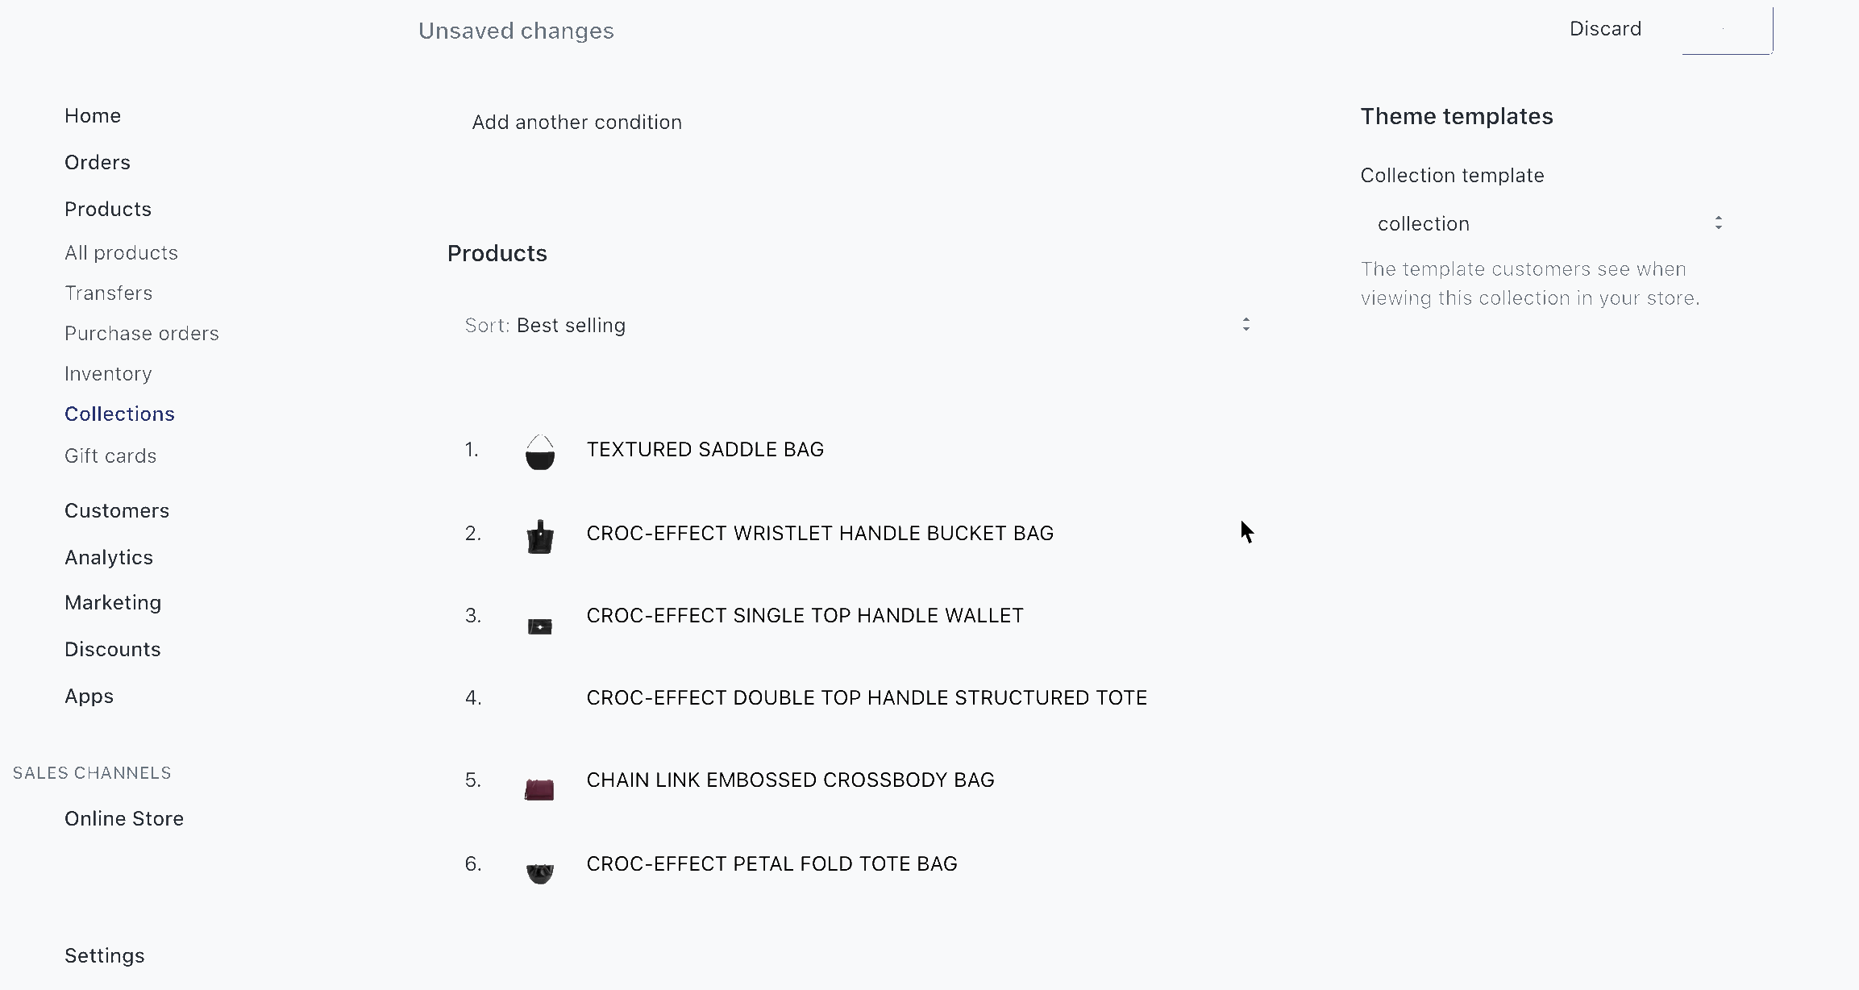Image resolution: width=1859 pixels, height=990 pixels.
Task: Click the Add another condition expander
Action: click(578, 120)
